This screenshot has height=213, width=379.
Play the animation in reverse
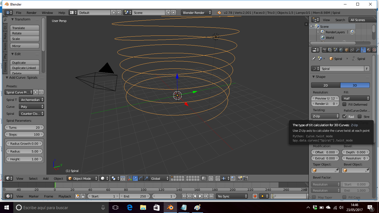pyautogui.click(x=195, y=196)
